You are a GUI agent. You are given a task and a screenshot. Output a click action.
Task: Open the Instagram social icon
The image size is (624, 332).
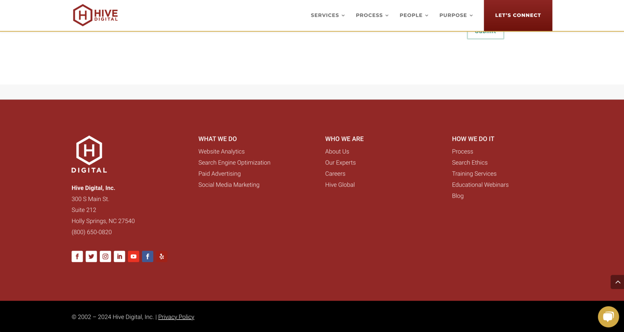[x=105, y=256]
